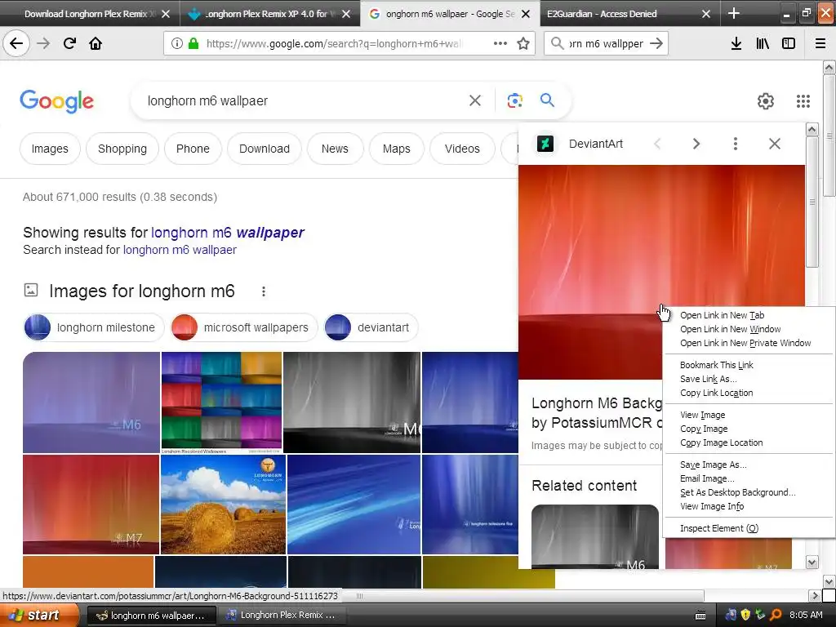
Task: Open a new tab with plus button
Action: tap(734, 13)
